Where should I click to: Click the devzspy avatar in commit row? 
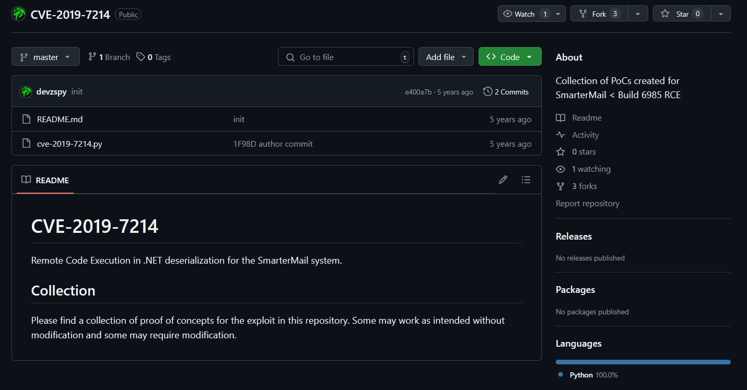[x=26, y=91]
